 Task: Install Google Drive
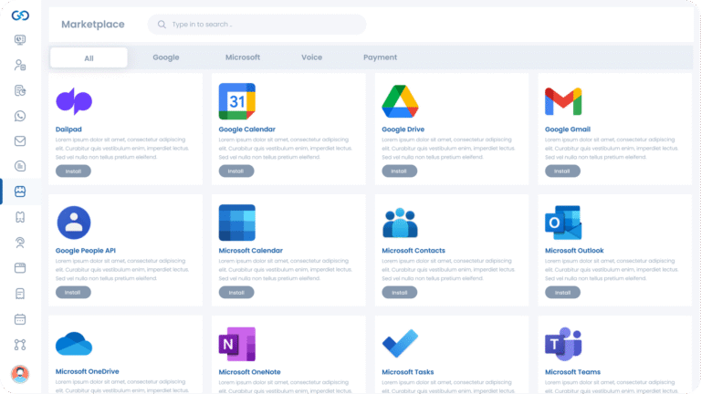(x=400, y=171)
